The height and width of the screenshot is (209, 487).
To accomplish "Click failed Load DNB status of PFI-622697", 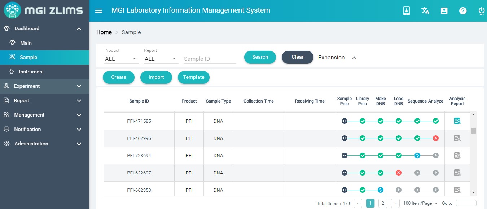I will pos(399,173).
